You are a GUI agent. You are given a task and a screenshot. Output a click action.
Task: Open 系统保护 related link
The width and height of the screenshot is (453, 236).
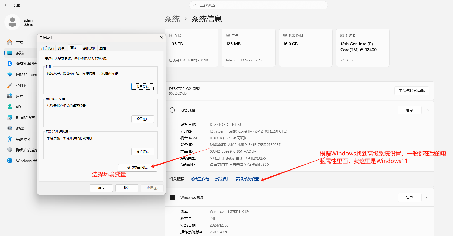[x=223, y=179]
